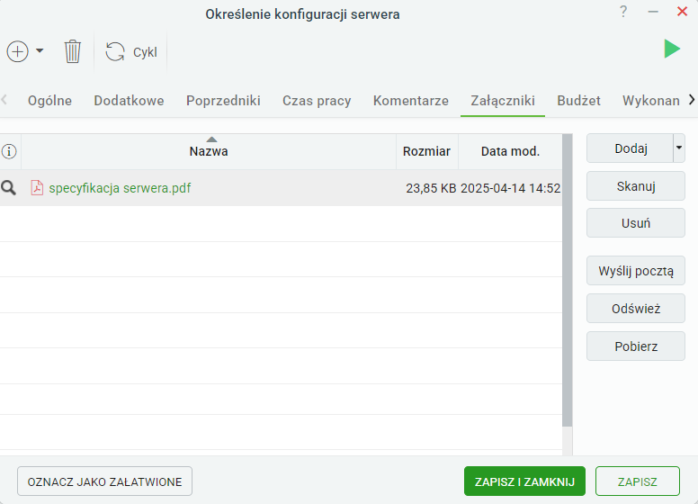This screenshot has width=698, height=504.
Task: Click the add (plus circle) toolbar icon
Action: tap(18, 51)
